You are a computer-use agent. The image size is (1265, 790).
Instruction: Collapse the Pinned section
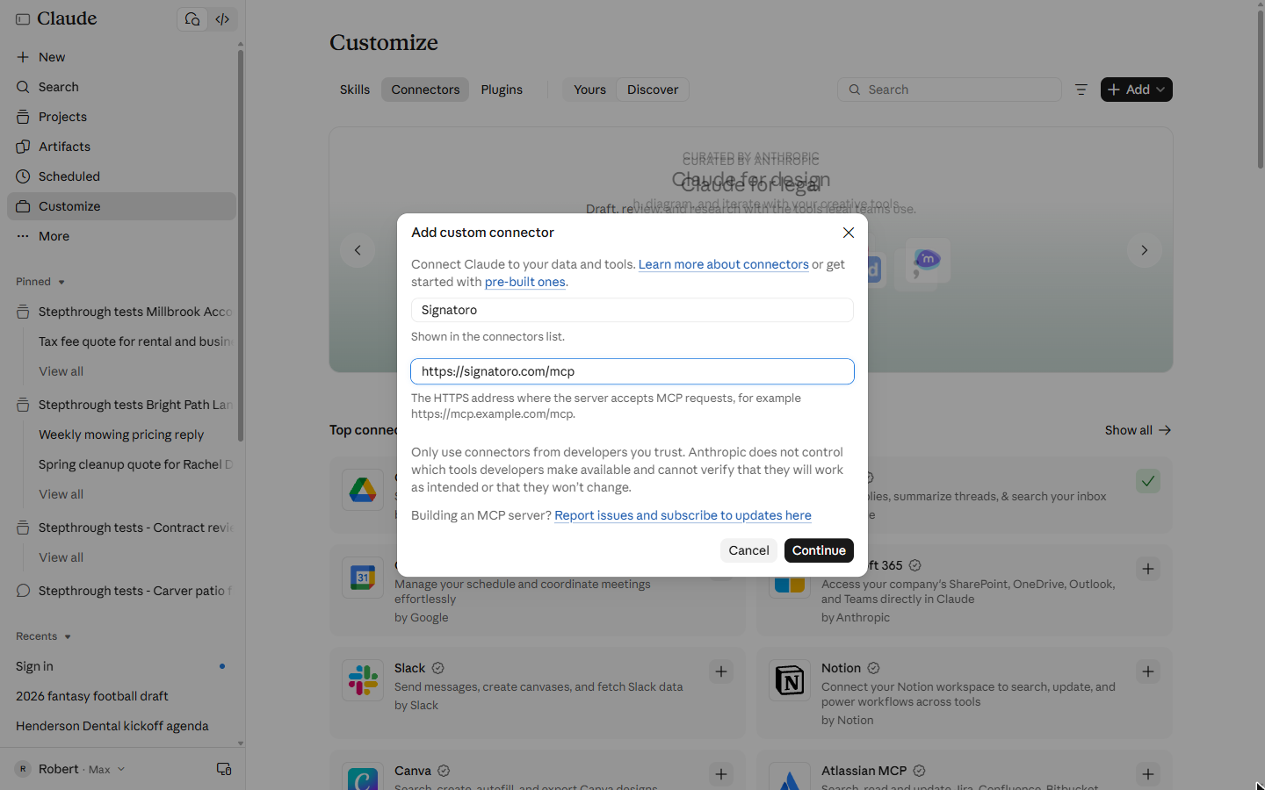(40, 282)
